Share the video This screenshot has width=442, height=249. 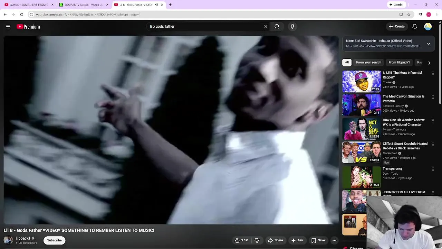[276, 240]
